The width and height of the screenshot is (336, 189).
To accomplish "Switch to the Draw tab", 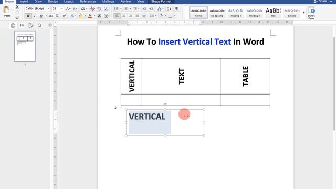I will tap(38, 2).
